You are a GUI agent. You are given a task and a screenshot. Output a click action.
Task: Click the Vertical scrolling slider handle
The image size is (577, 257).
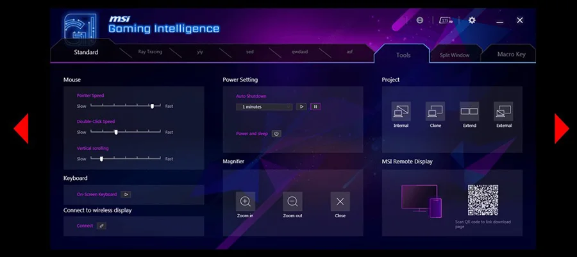[101, 159]
